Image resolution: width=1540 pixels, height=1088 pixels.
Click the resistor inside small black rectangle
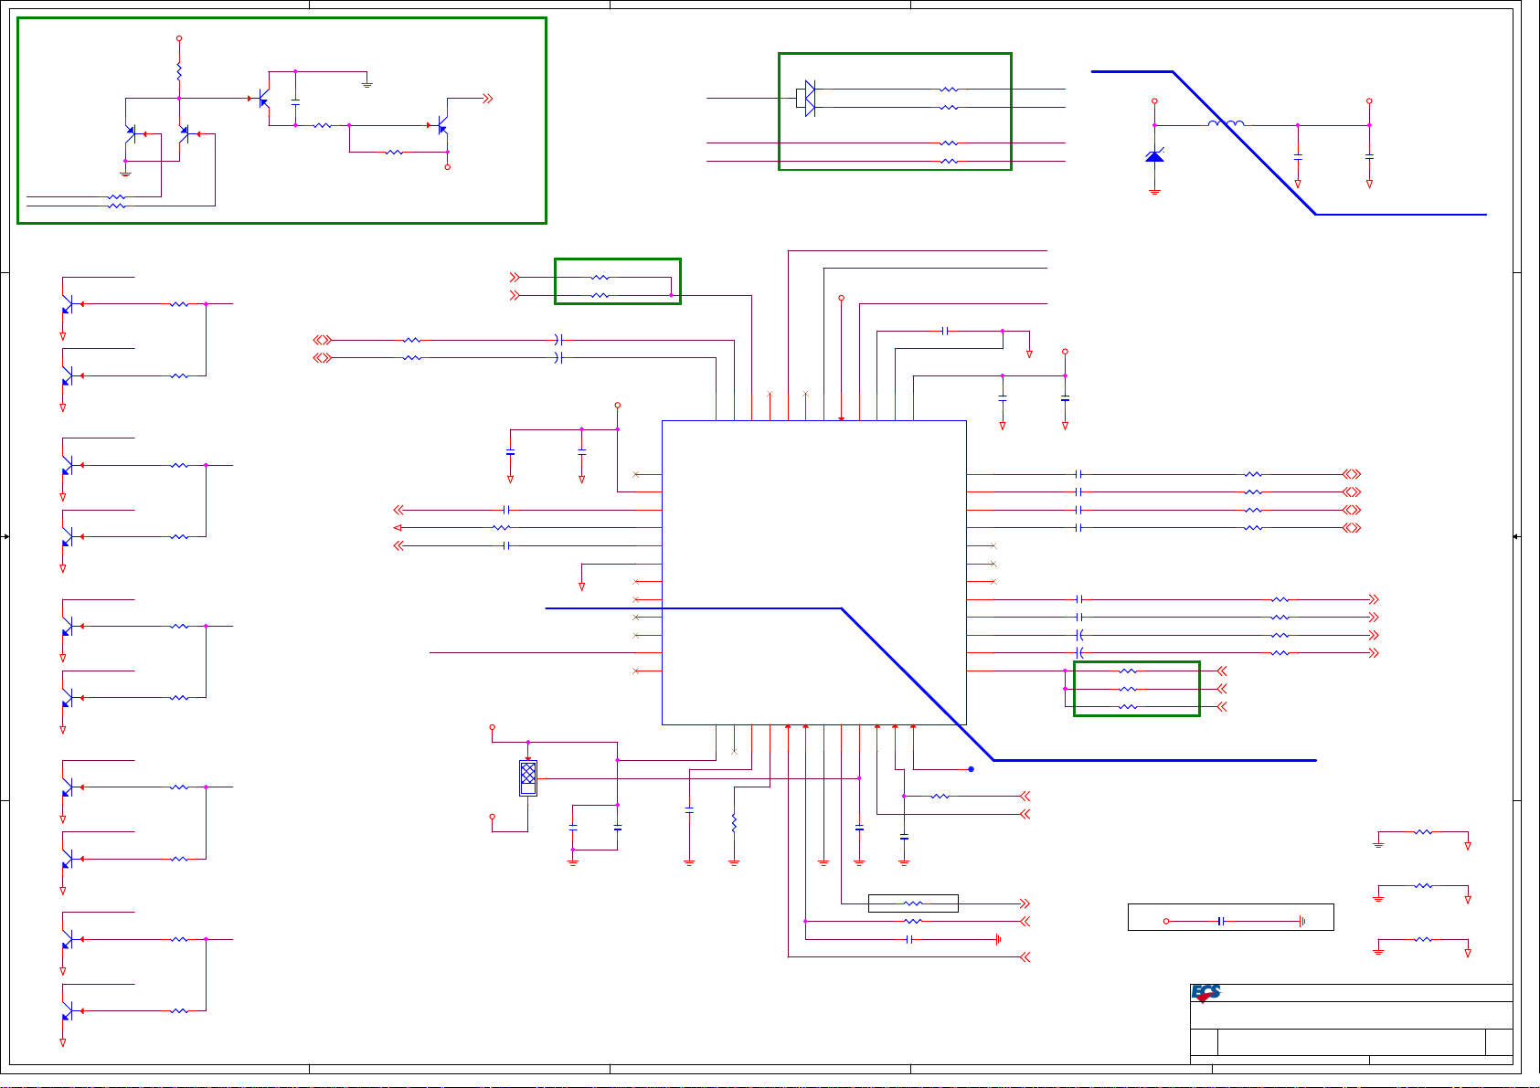(913, 903)
